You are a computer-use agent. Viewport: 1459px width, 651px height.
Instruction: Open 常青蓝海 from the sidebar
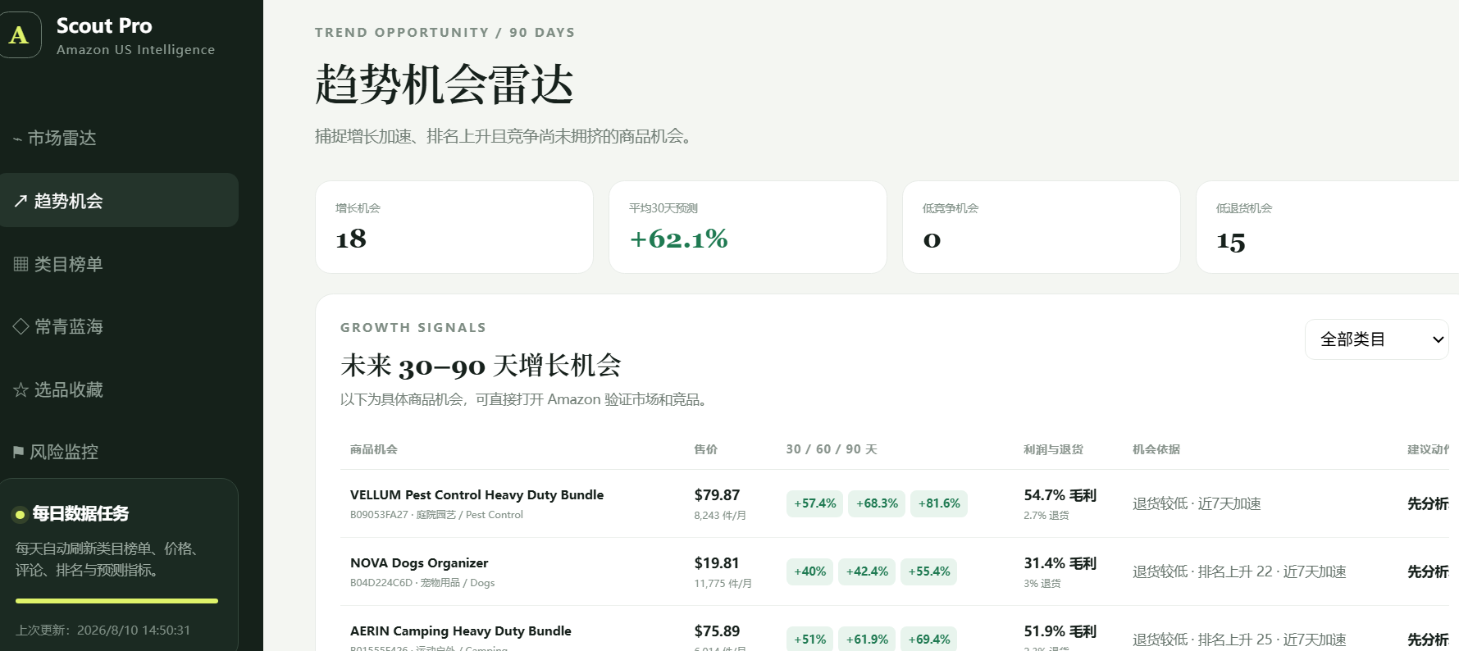(119, 326)
